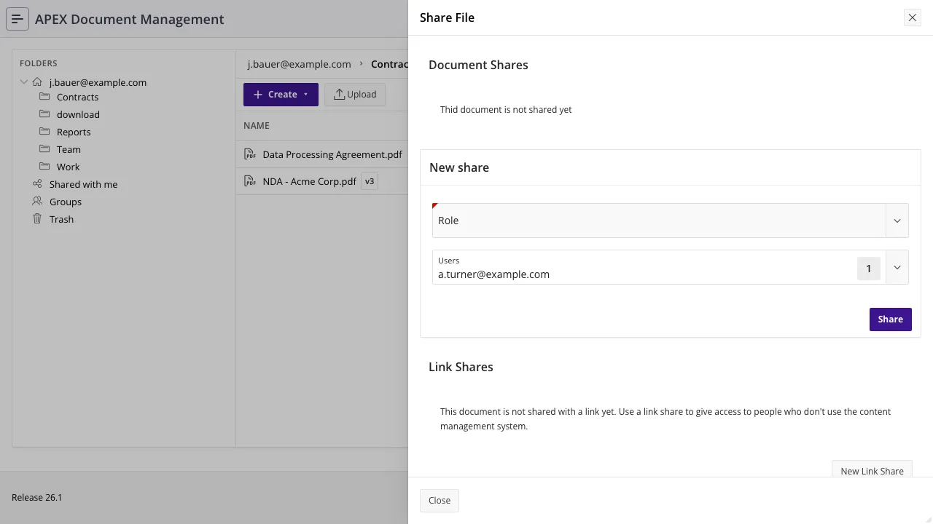Click the Upload button

tap(355, 95)
